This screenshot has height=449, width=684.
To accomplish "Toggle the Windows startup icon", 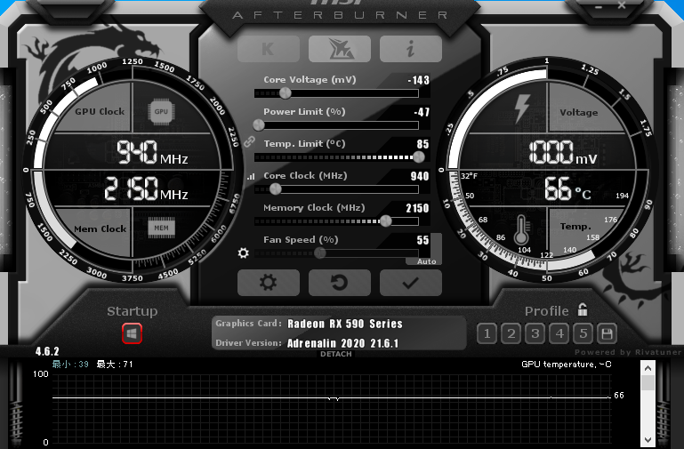I will pyautogui.click(x=132, y=333).
